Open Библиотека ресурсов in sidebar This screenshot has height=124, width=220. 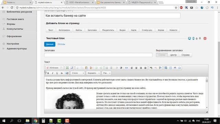(x=19, y=12)
